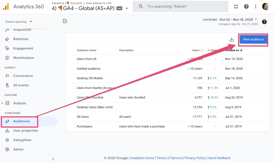The image size is (274, 163).
Task: Click the 17,129 users value
Action: click(198, 78)
